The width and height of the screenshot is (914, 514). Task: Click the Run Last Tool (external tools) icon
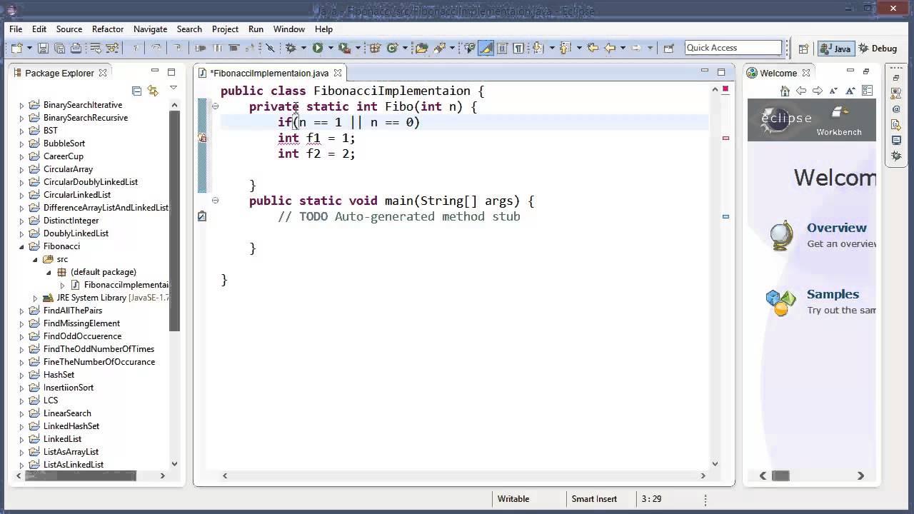[x=344, y=48]
